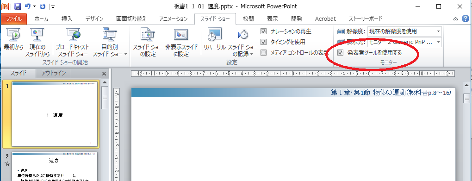
Task: Open Customize Quick Access Toolbar dropdown
Action: point(53,6)
